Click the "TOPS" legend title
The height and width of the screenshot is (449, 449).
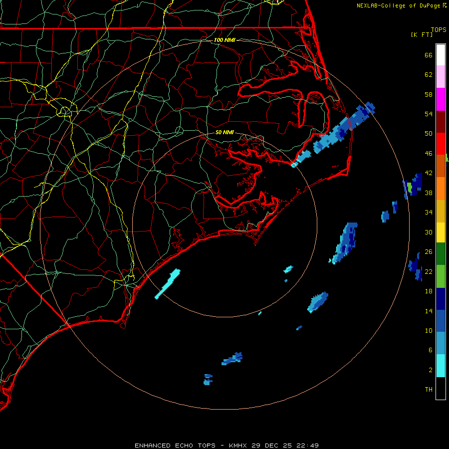tap(439, 29)
